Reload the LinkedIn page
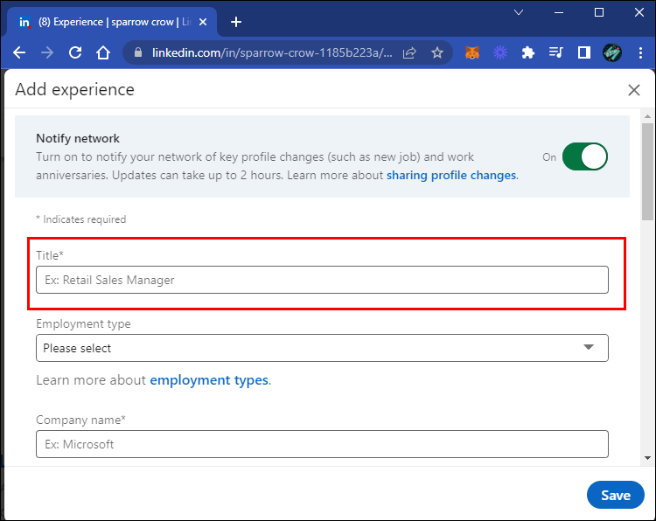 pos(75,52)
